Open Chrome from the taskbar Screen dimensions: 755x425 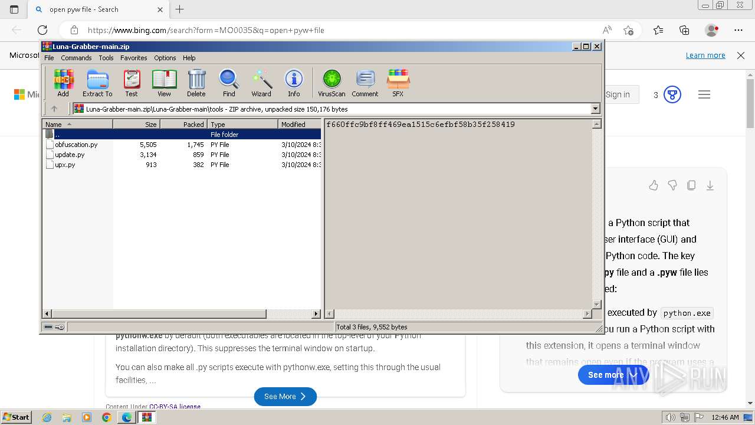[x=106, y=417]
